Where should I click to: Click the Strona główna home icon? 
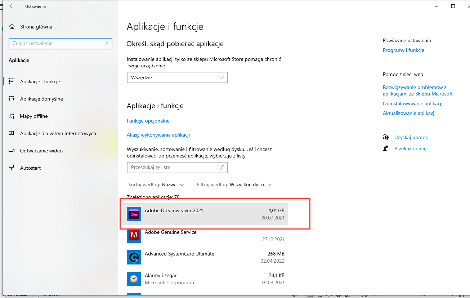[12, 27]
